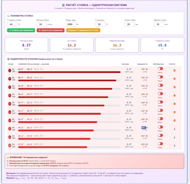Enable the bypass toggle on radiator 9
The width and height of the screenshot is (190, 184).
(160, 135)
